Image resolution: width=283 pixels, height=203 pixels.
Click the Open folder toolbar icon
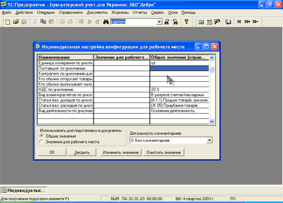click(x=16, y=22)
